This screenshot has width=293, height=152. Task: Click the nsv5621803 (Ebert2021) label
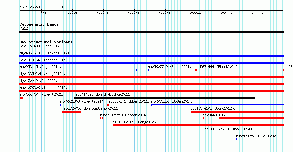click(82, 101)
